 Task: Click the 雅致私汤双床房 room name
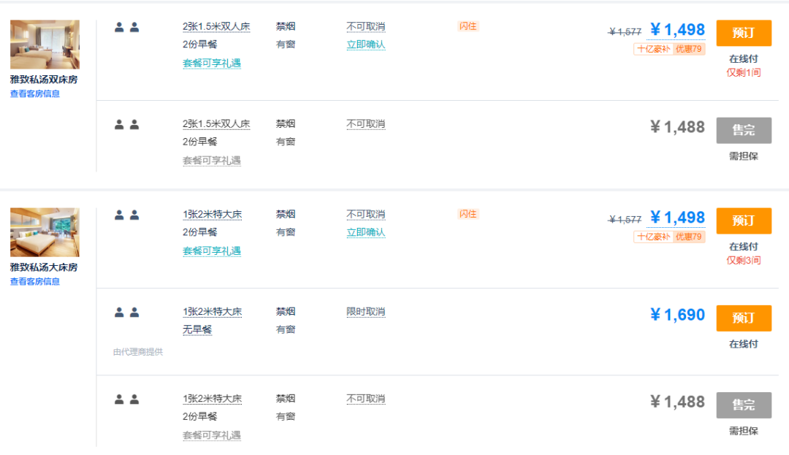(44, 80)
